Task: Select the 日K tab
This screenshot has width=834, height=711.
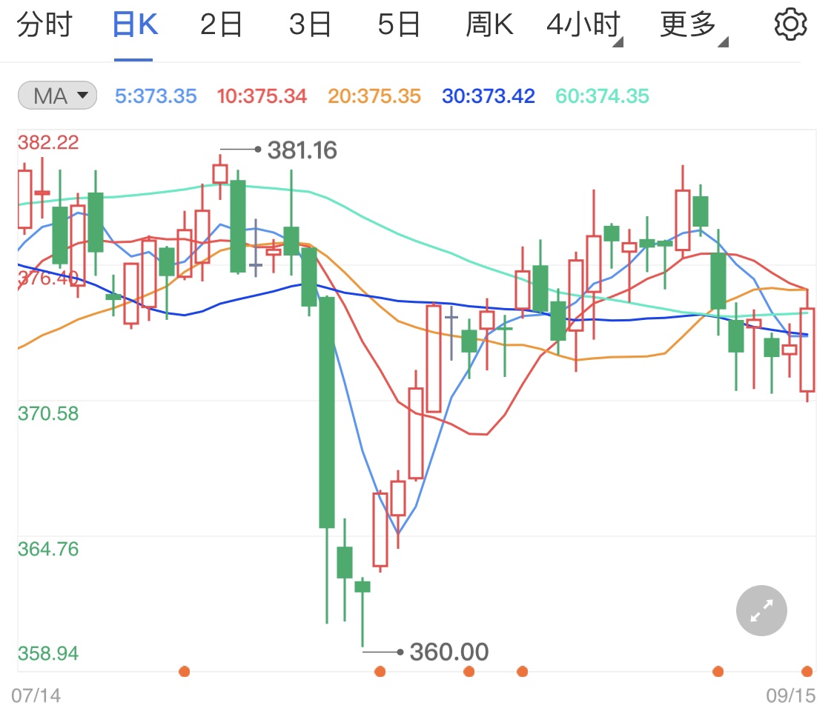Action: coord(135,24)
